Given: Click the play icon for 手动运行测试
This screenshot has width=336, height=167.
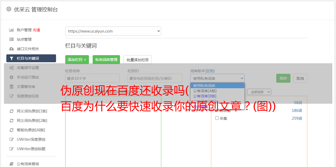Looking at the screenshot, I should tap(12, 77).
